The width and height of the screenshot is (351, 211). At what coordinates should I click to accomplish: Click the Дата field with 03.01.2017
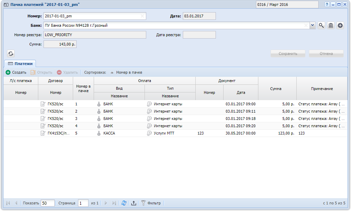point(199,16)
